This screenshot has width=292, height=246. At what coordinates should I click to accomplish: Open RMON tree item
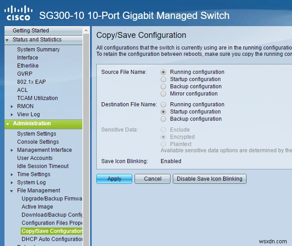[x=25, y=106]
